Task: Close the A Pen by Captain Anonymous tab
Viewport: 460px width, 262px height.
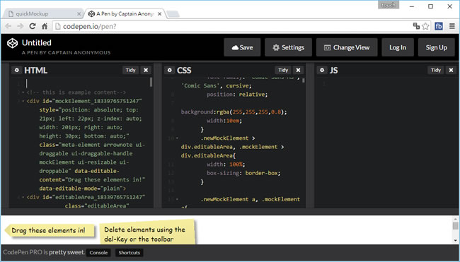Action: click(160, 13)
